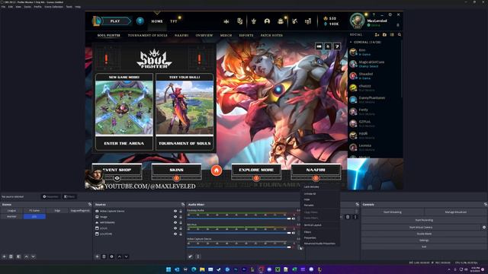Screen dimensions: 488x274
Task: Toggle visibility of fifth source row
Action: tap(175, 234)
